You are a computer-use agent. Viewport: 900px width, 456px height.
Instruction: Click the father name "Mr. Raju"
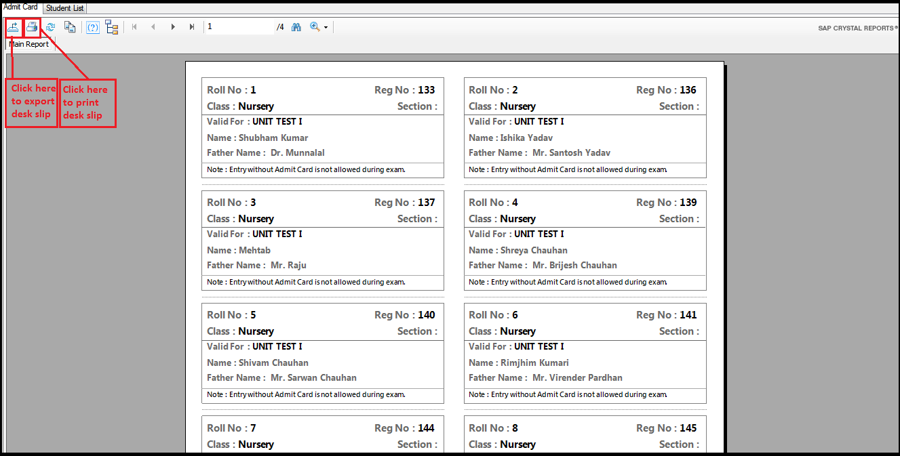[289, 266]
